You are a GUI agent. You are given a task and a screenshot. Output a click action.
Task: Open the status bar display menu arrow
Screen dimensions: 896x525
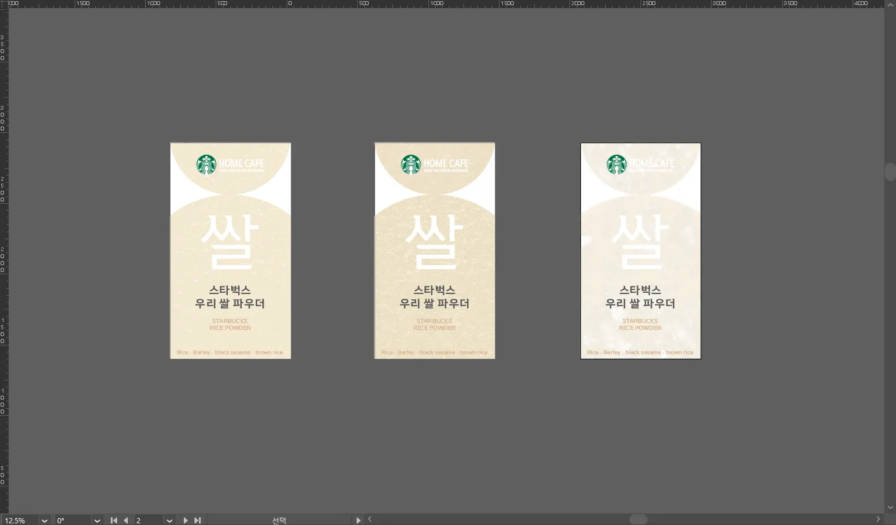coord(358,520)
